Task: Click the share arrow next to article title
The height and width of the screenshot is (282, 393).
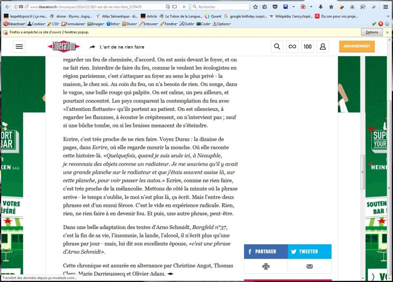Action: pyautogui.click(x=92, y=47)
